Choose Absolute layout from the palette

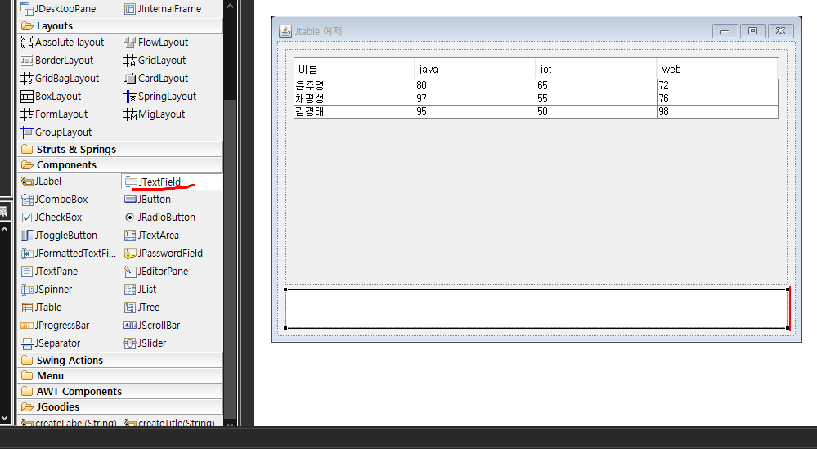pyautogui.click(x=62, y=43)
